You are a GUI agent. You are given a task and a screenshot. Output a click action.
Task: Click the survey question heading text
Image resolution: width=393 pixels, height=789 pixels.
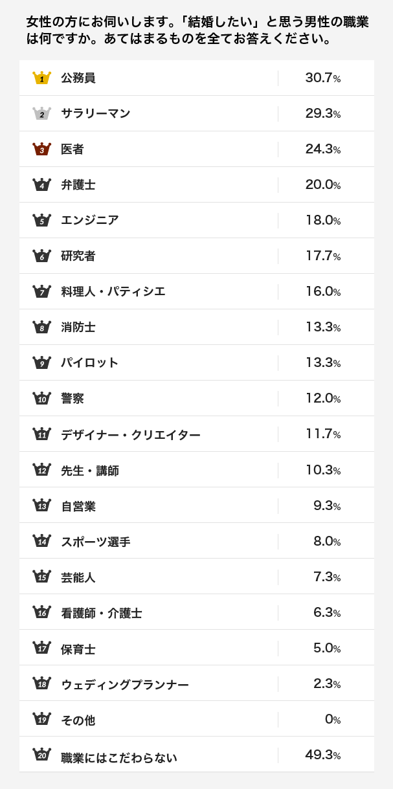pyautogui.click(x=197, y=30)
